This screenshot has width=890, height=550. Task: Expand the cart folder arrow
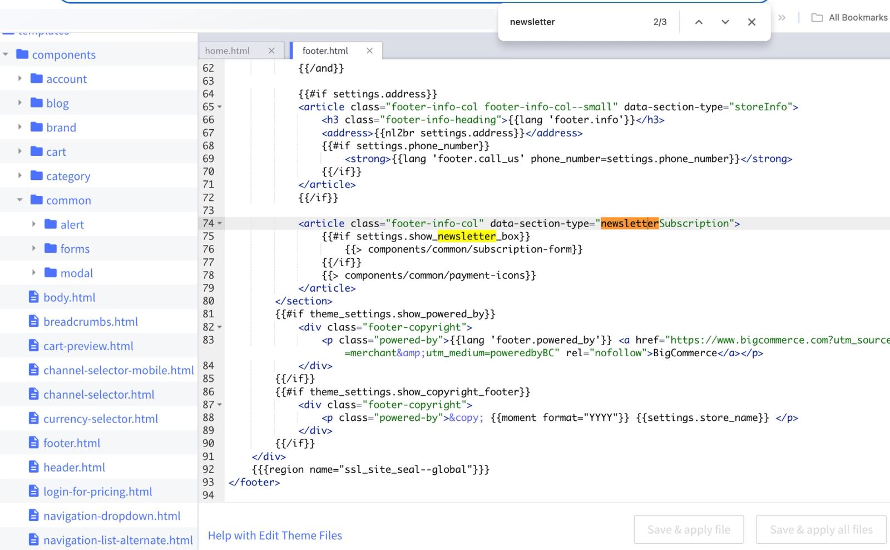19,151
